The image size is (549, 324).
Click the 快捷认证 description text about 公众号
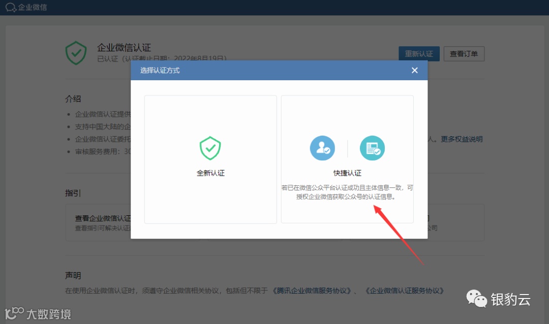tap(347, 192)
